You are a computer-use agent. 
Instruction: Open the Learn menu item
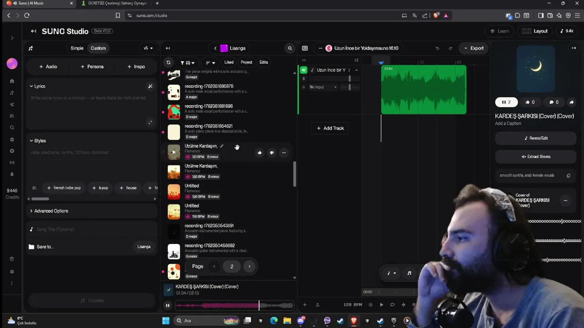(499, 31)
